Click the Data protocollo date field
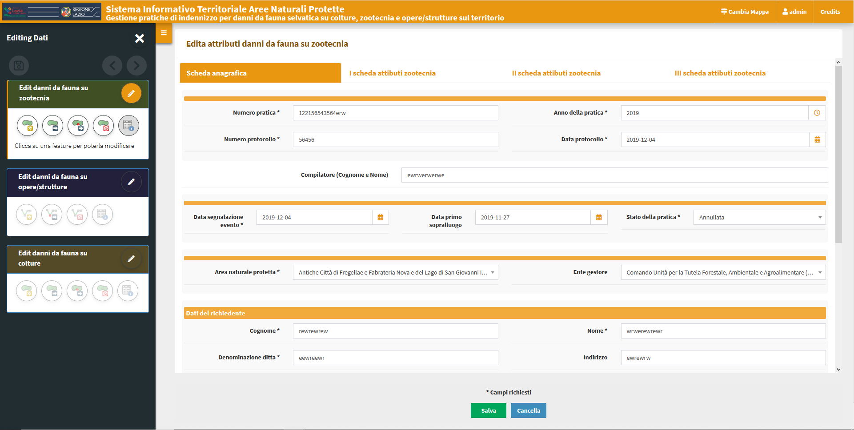 tap(715, 139)
